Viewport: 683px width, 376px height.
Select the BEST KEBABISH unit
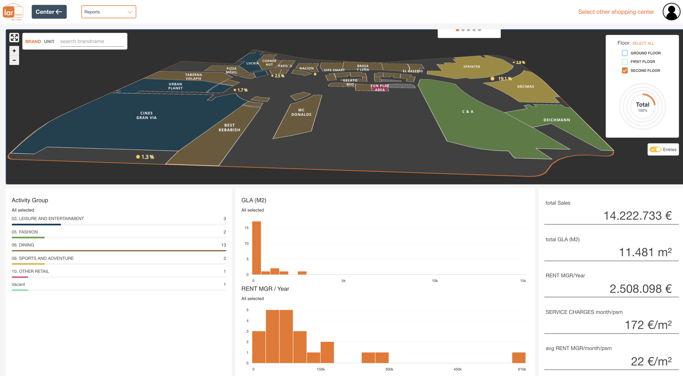tap(229, 128)
